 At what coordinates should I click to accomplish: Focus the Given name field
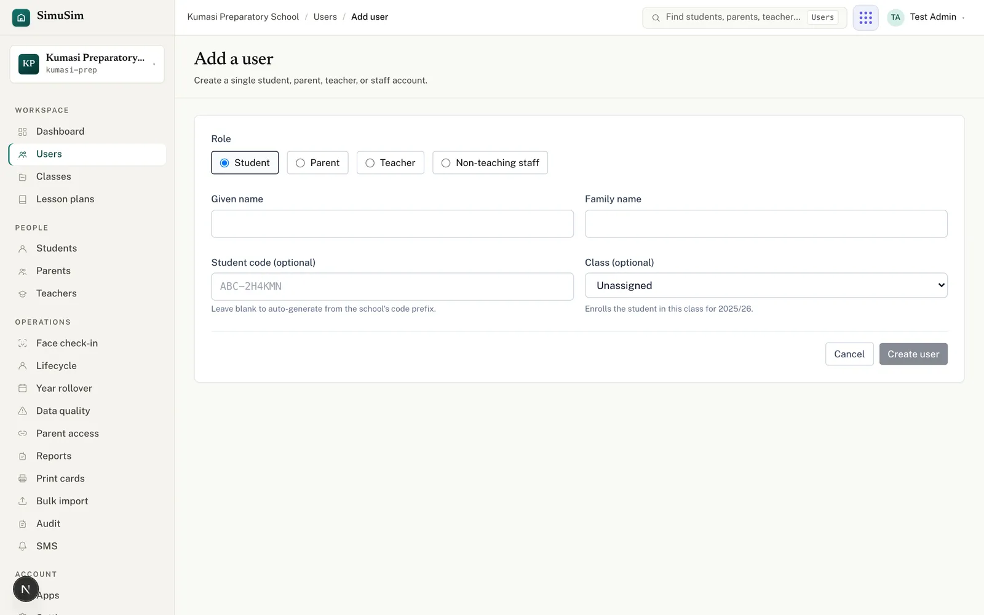click(392, 224)
